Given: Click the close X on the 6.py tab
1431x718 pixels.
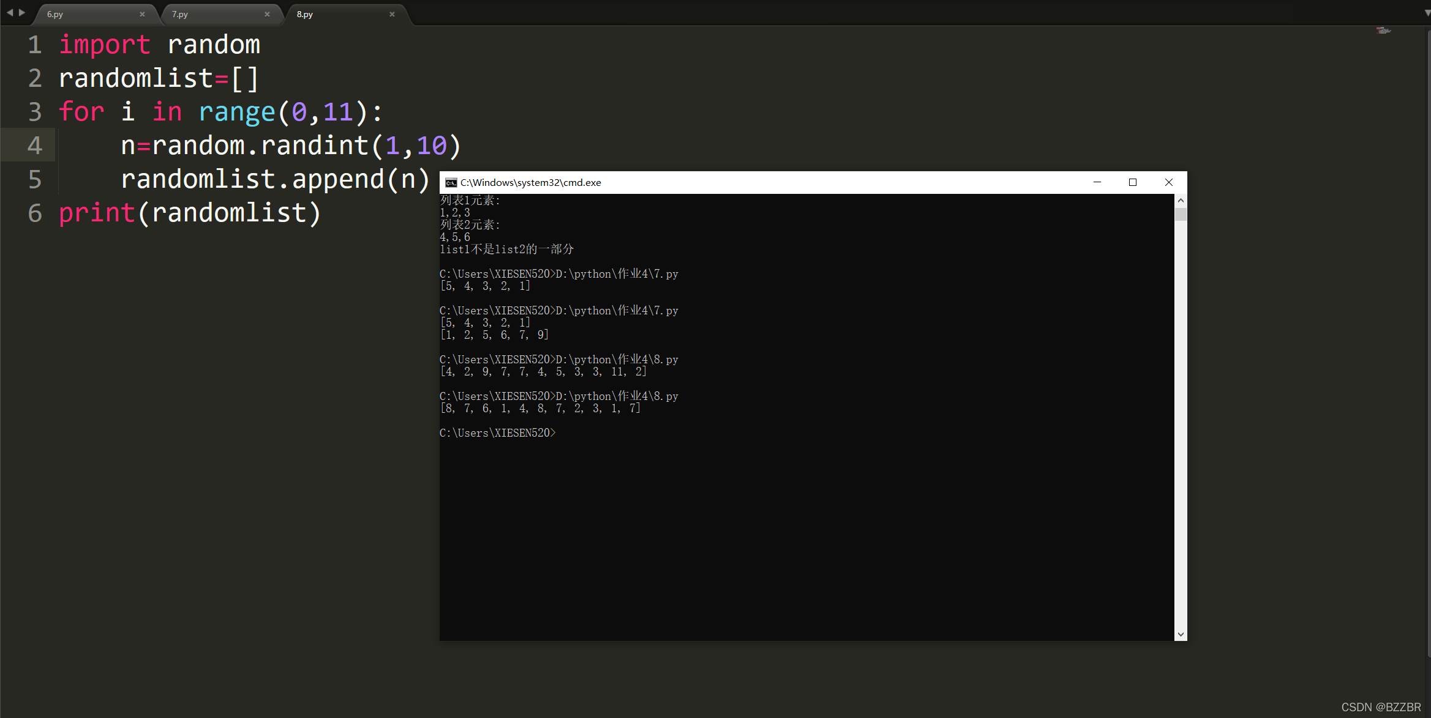Looking at the screenshot, I should [x=143, y=14].
